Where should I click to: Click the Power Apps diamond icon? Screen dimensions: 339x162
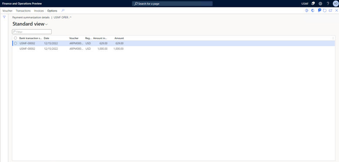click(x=306, y=10)
